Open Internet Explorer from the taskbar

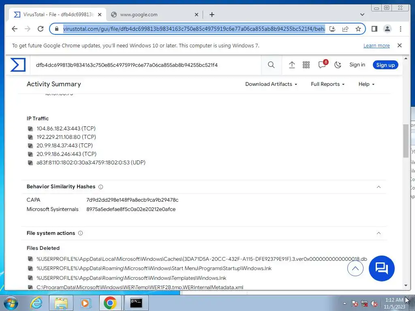coord(36,303)
